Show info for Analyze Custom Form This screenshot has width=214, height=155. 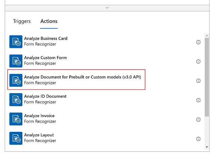198,62
